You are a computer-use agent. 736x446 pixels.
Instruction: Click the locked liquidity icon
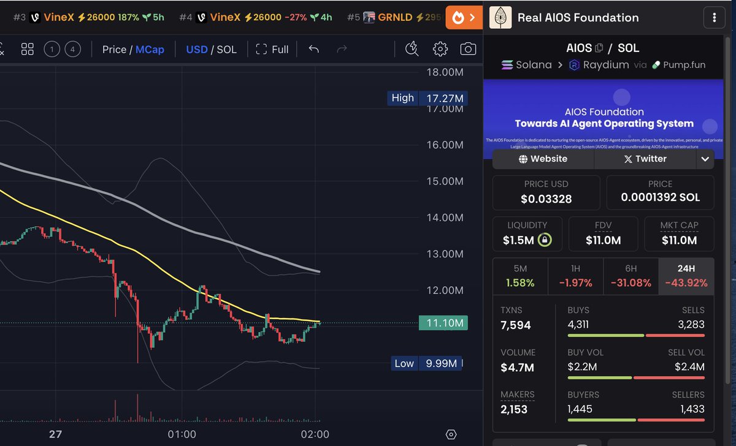coord(543,240)
